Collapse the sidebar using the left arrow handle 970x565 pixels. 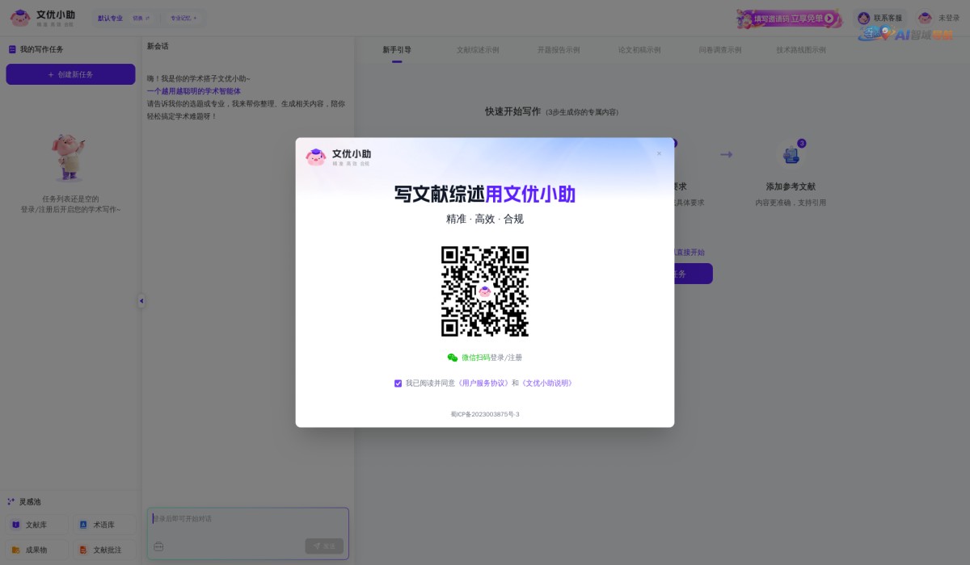click(141, 301)
